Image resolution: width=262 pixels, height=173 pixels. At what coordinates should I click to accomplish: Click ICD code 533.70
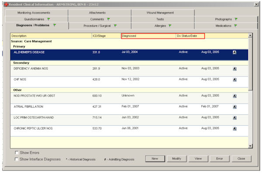pos(97,128)
